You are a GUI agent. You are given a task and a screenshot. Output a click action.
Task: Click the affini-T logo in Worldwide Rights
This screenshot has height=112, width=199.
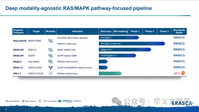tap(179, 73)
